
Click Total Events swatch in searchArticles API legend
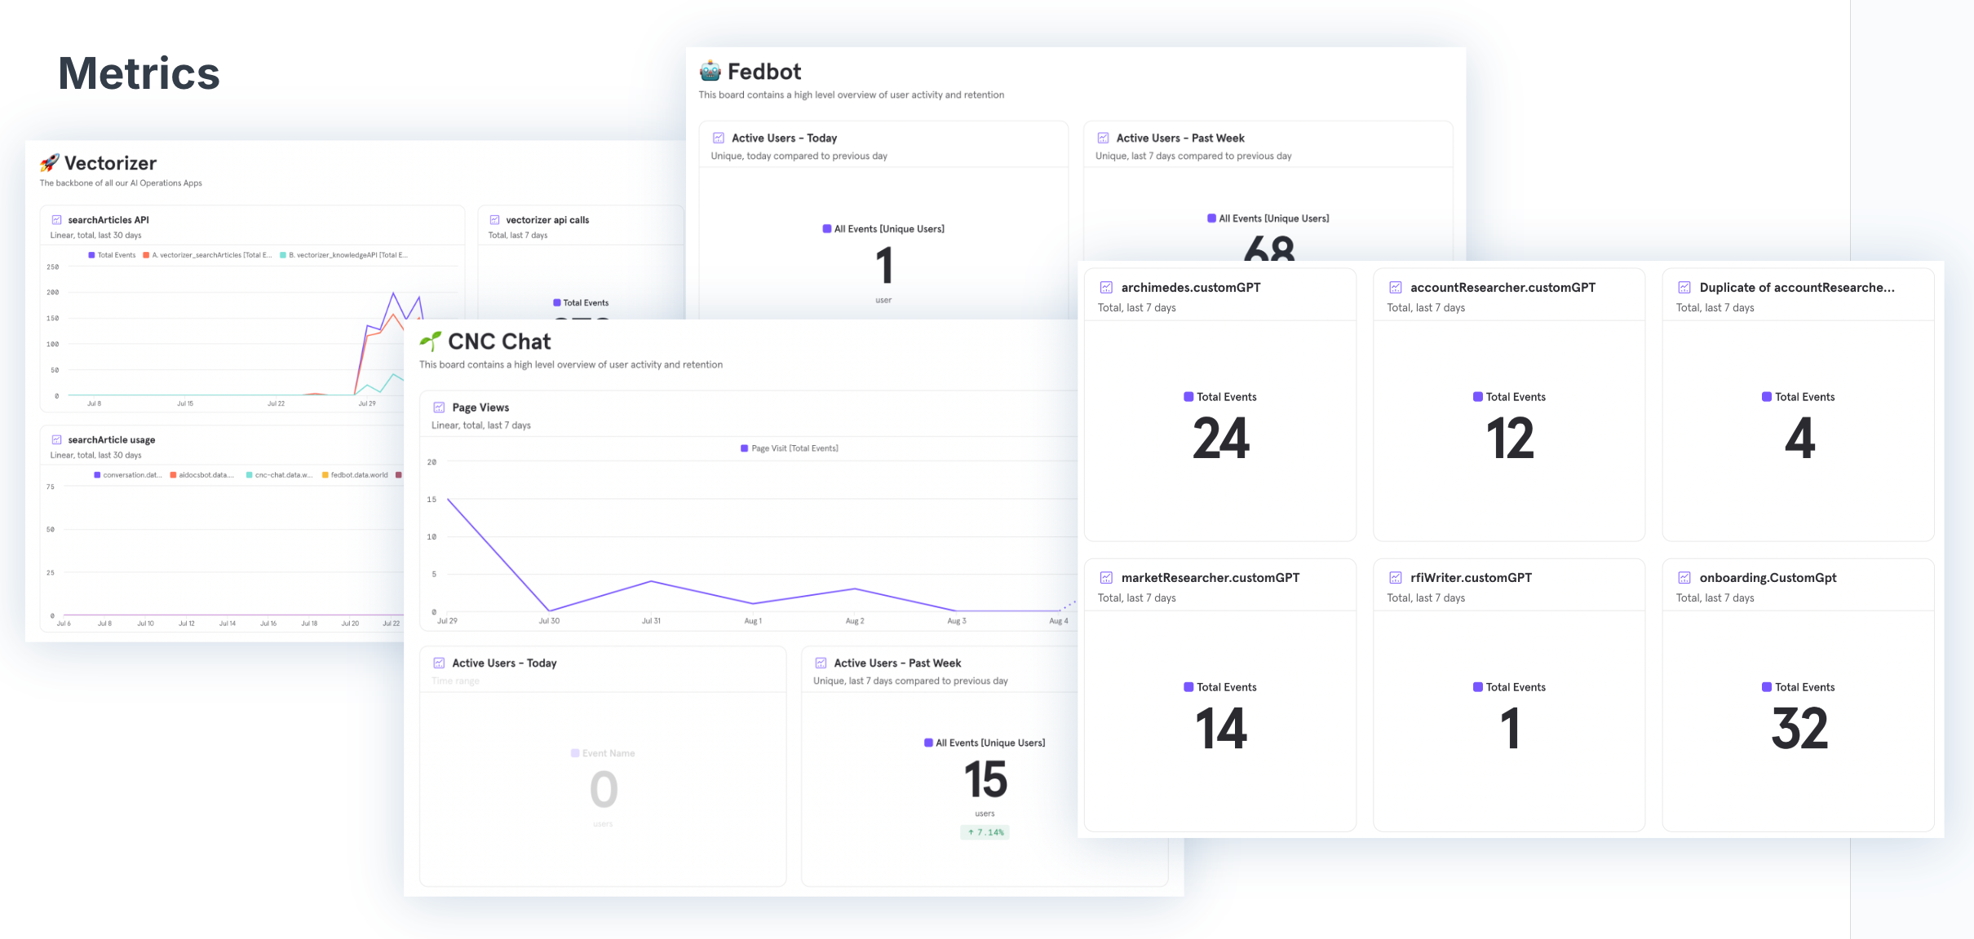[x=91, y=255]
